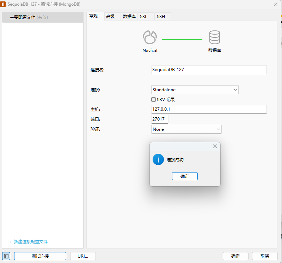The width and height of the screenshot is (282, 263).
Task: Click the 主机 input field with 127.0.0.1
Action: pyautogui.click(x=209, y=110)
